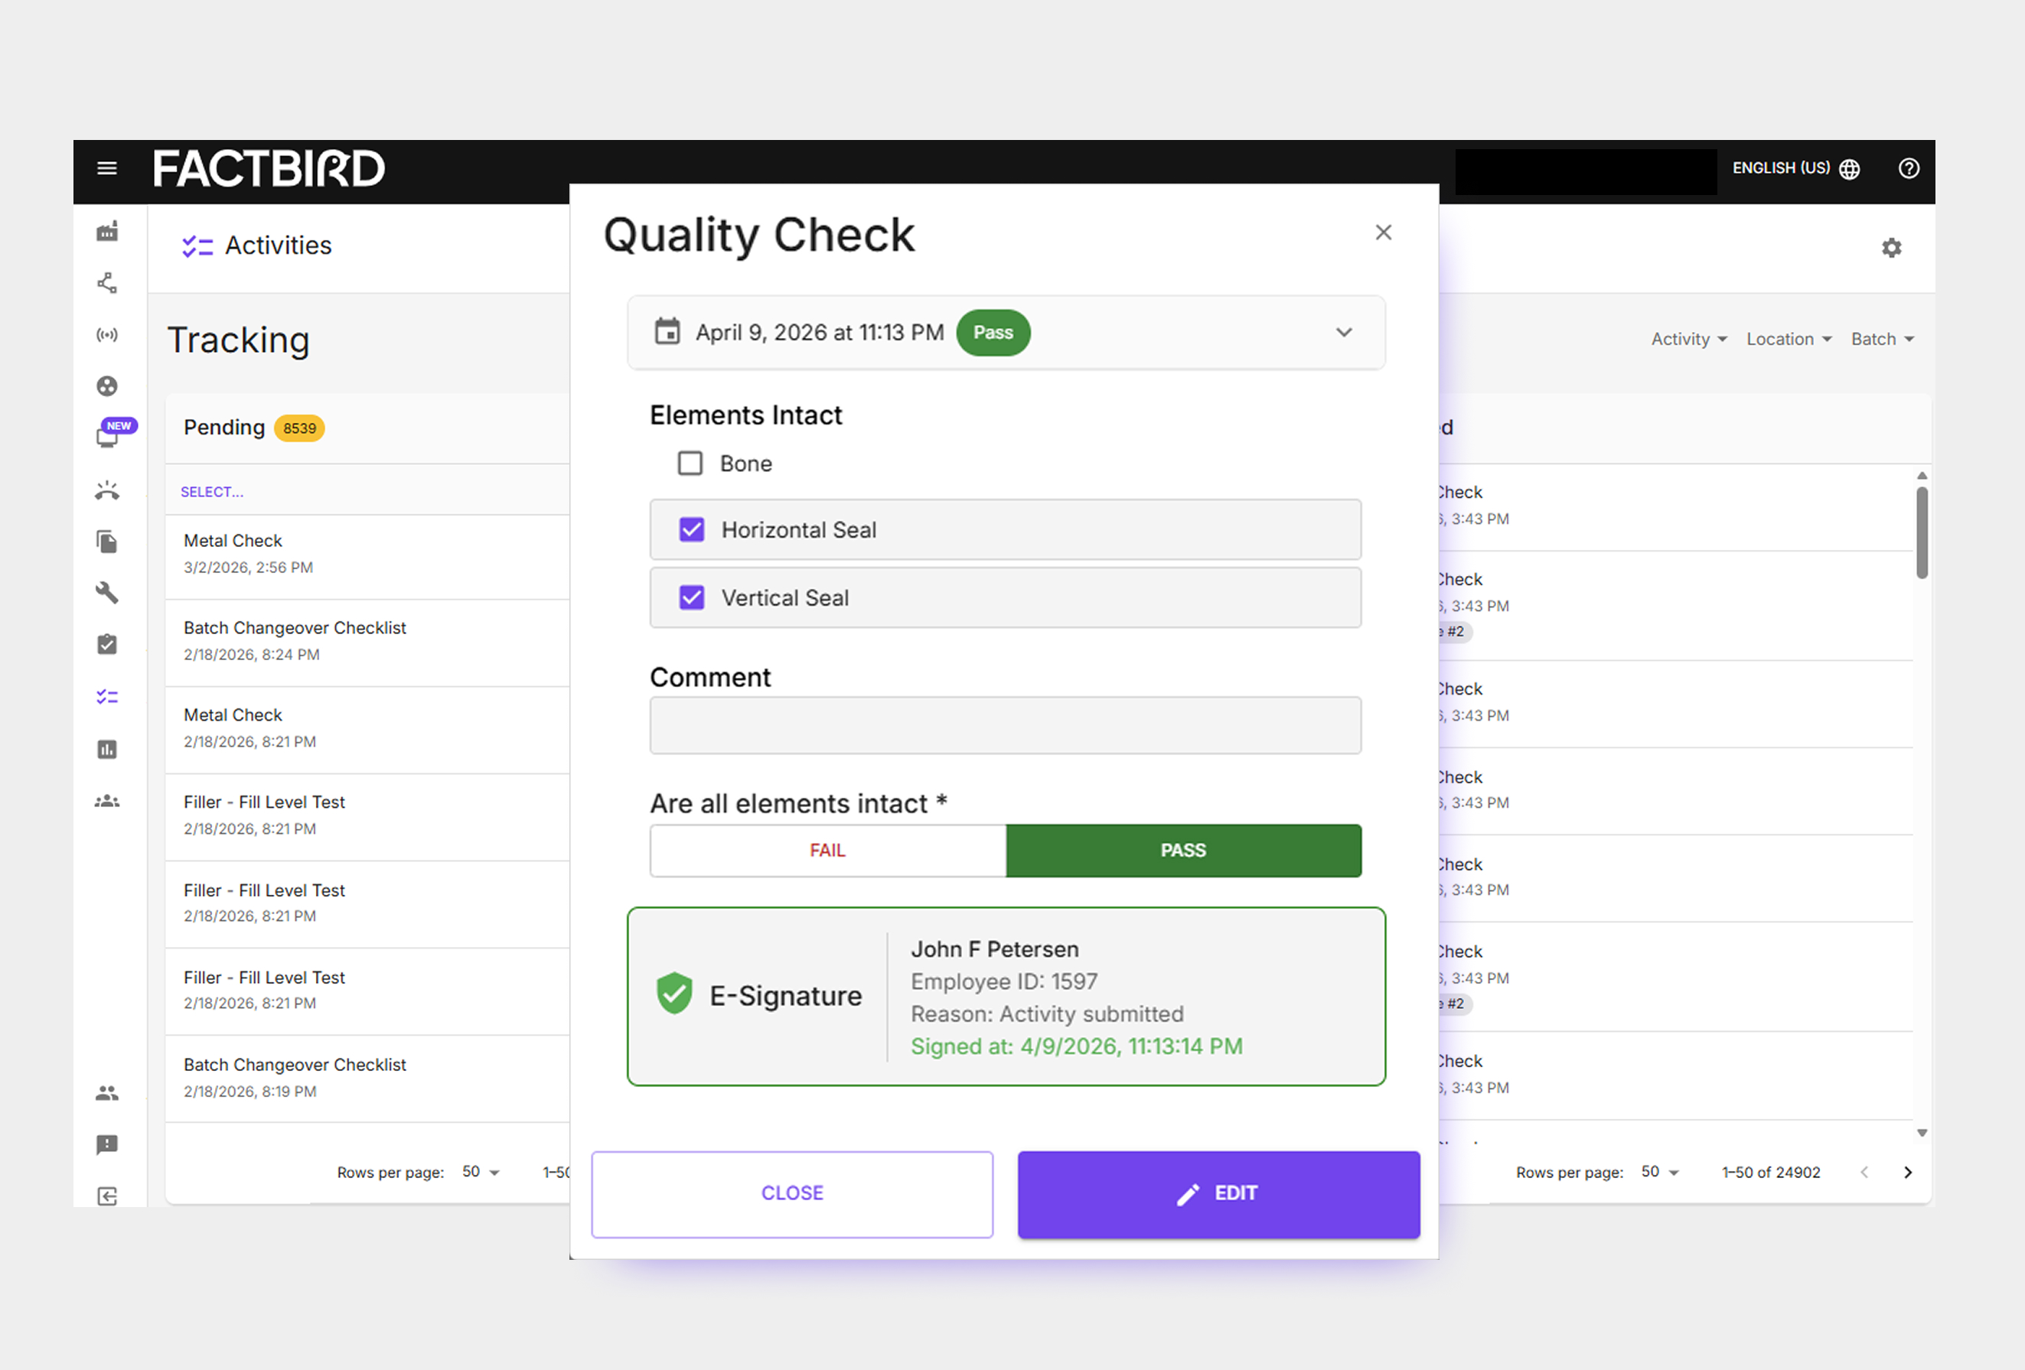Select the PASS option
2025x1370 pixels.
point(1182,850)
